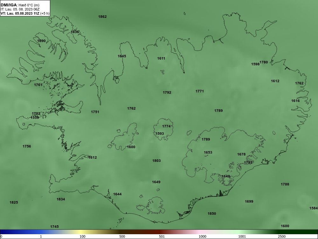Select the 1653 height label

click(x=208, y=152)
